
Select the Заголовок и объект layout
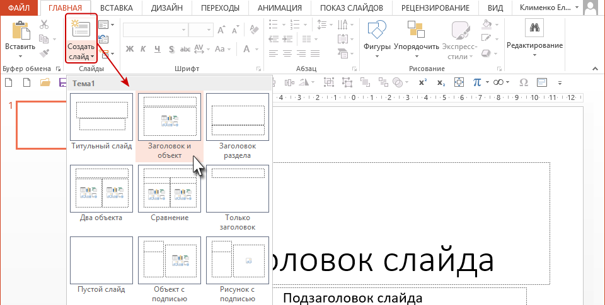[x=170, y=126]
